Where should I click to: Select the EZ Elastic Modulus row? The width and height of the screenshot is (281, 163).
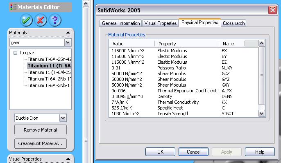point(184,62)
